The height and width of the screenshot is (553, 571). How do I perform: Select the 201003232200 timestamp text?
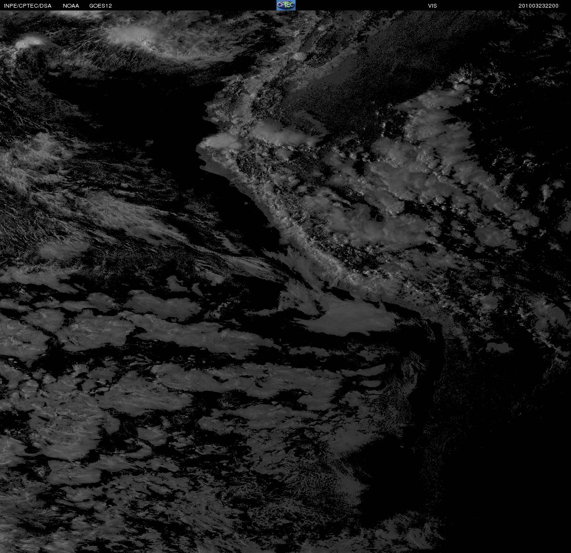[x=538, y=6]
